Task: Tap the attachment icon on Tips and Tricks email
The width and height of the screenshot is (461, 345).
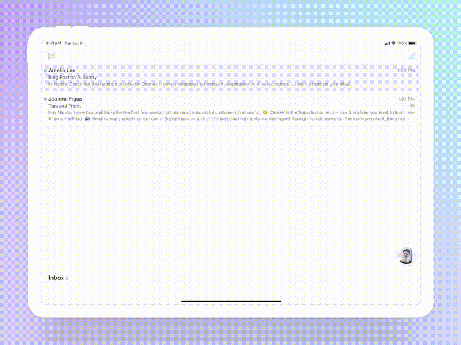Action: click(x=413, y=106)
